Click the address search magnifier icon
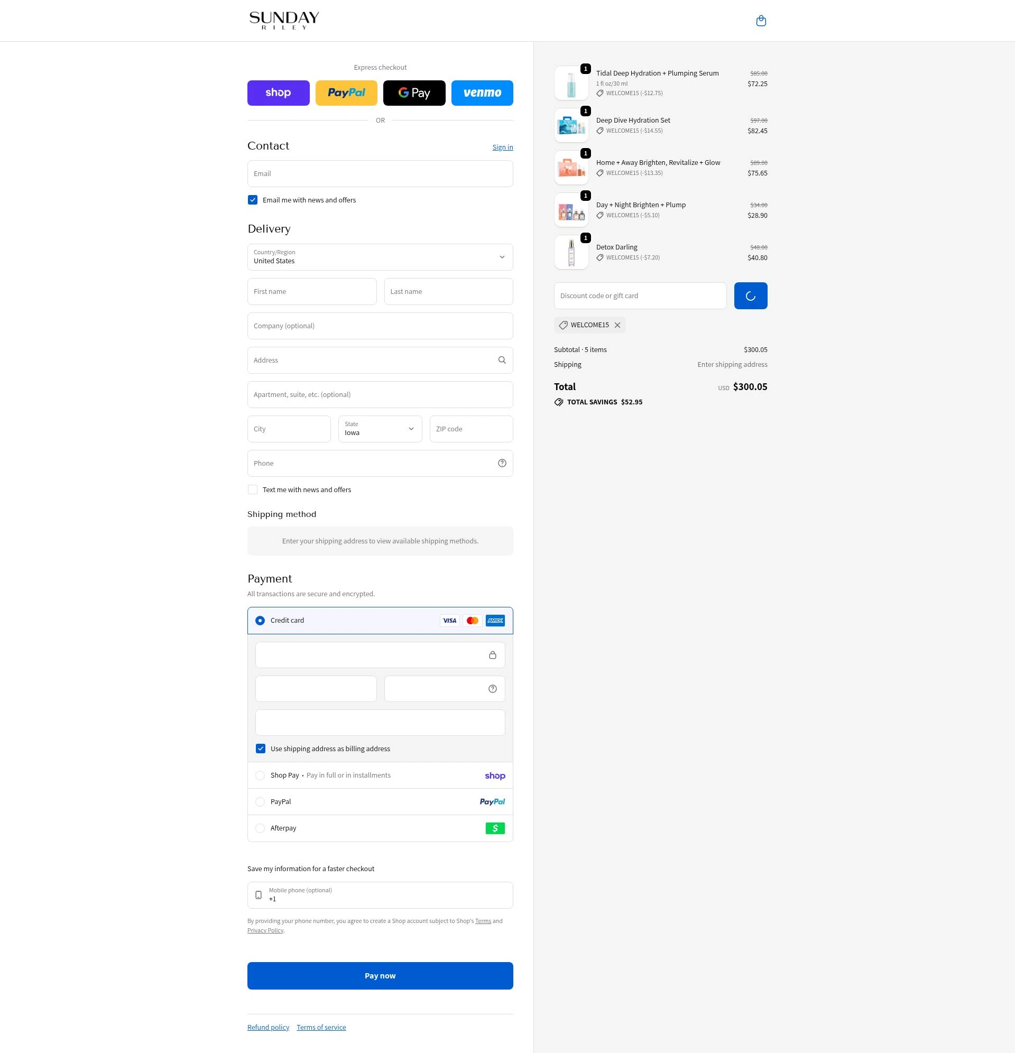 501,360
